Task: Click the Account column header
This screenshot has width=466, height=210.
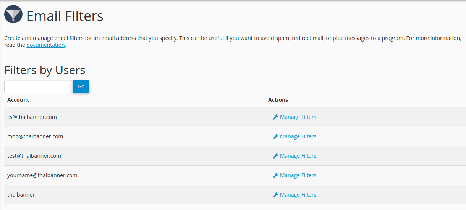Action: (18, 100)
